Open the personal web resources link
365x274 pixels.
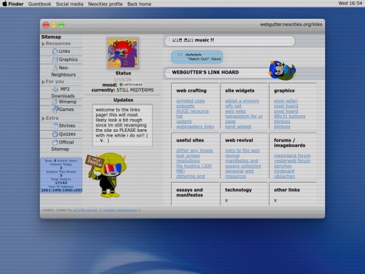(239, 174)
